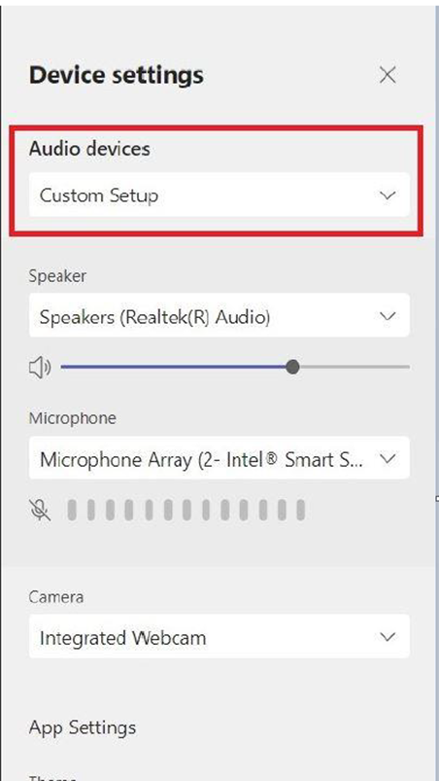Image resolution: width=439 pixels, height=781 pixels.
Task: Click the chevron beside Speakers (Realtek(R) Audio)
Action: tap(387, 316)
